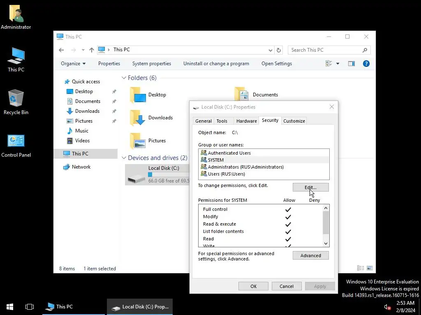Refresh the This PC address bar
Image resolution: width=421 pixels, height=315 pixels.
(x=279, y=50)
